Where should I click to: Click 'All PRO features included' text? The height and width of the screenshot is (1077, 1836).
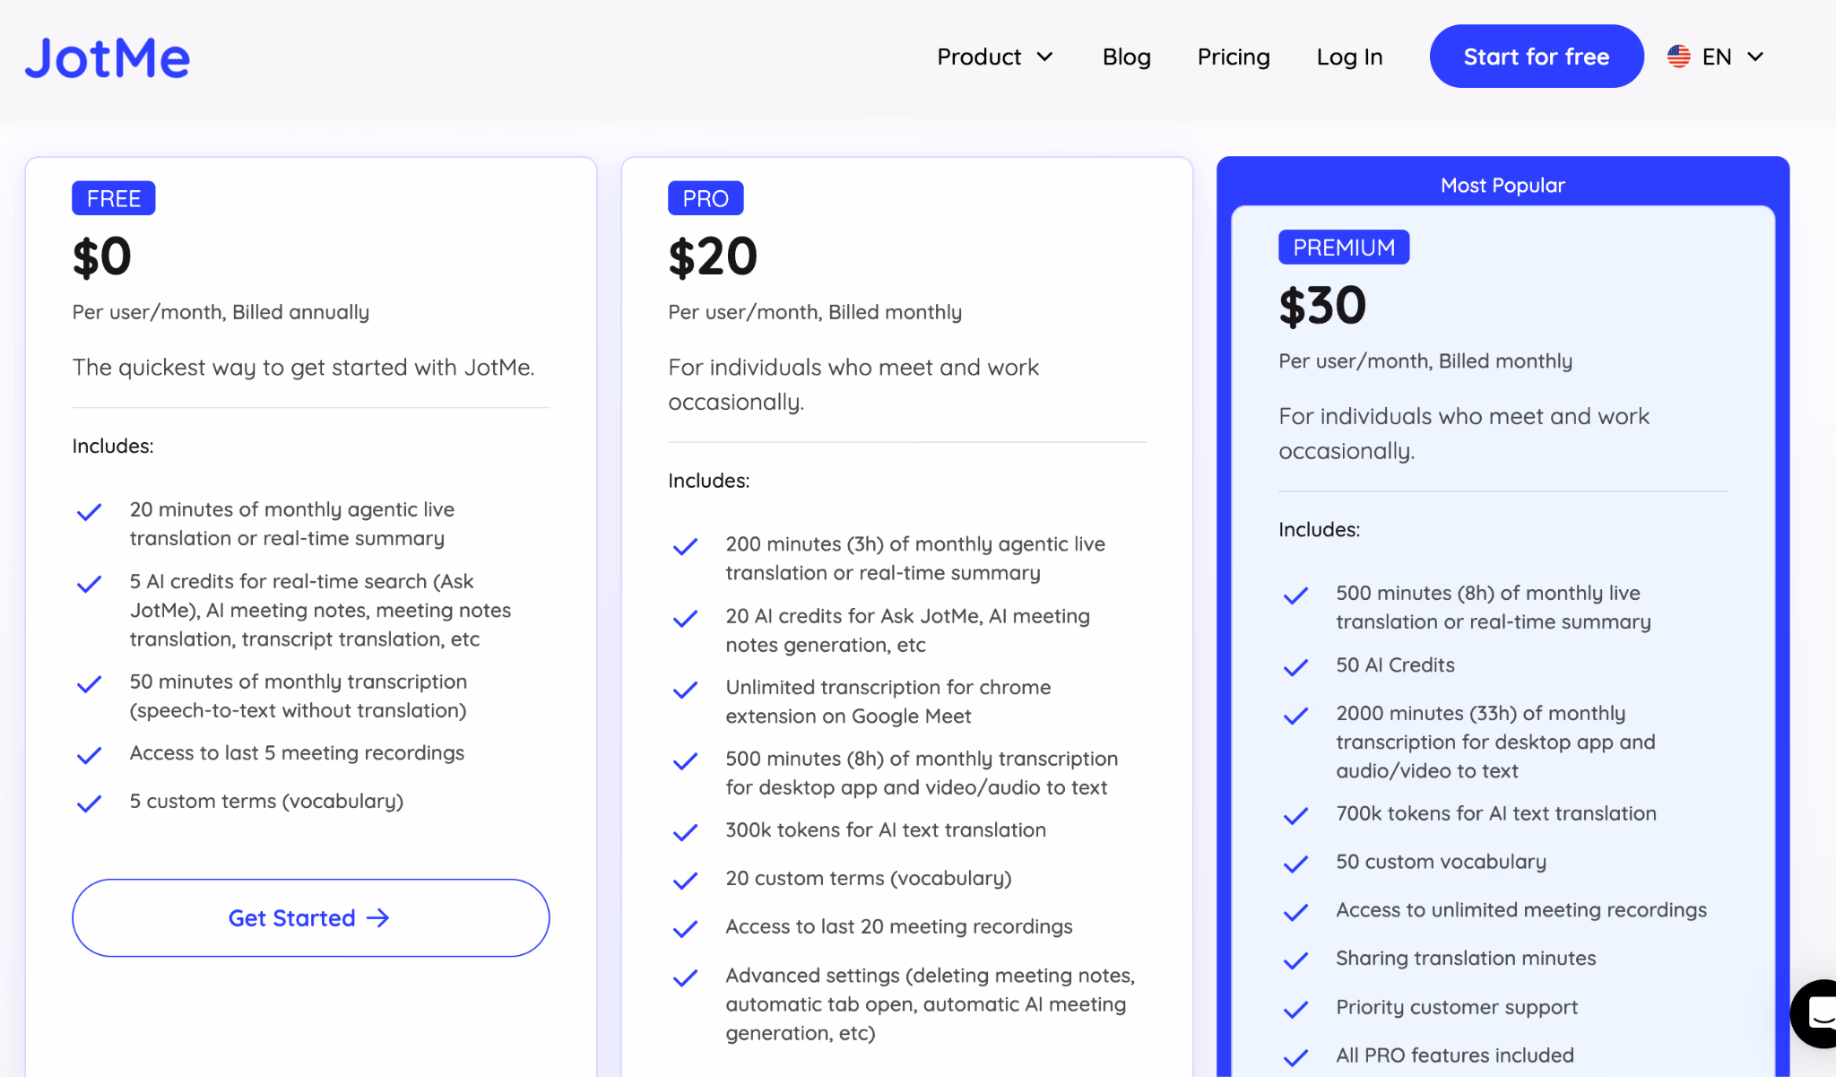pyautogui.click(x=1455, y=1055)
